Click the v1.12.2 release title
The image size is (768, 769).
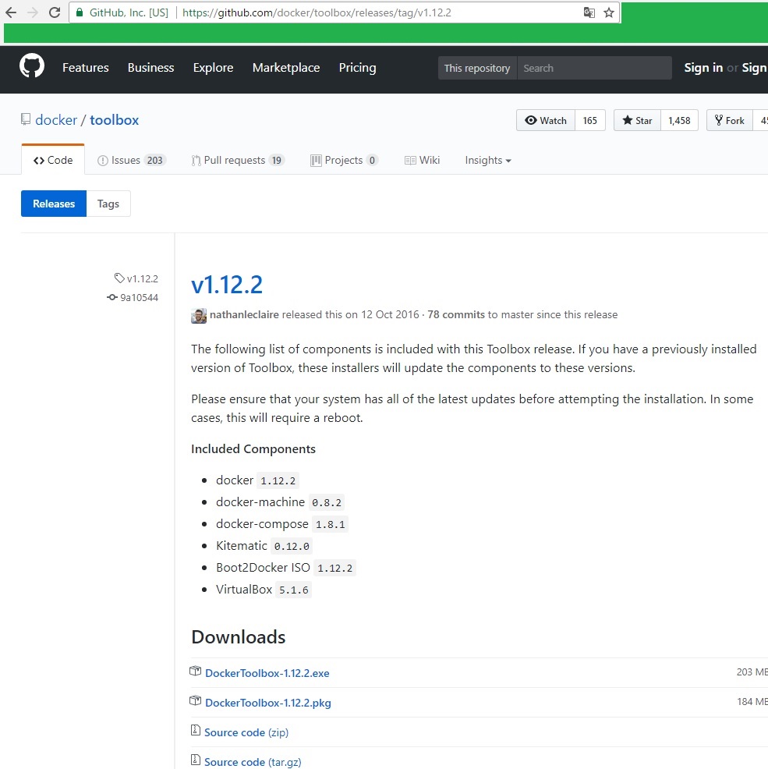click(227, 285)
